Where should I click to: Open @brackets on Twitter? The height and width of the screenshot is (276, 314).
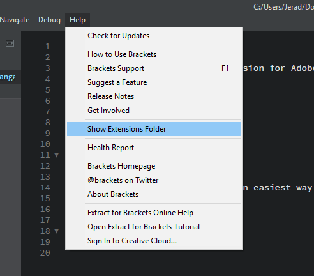tap(154, 180)
